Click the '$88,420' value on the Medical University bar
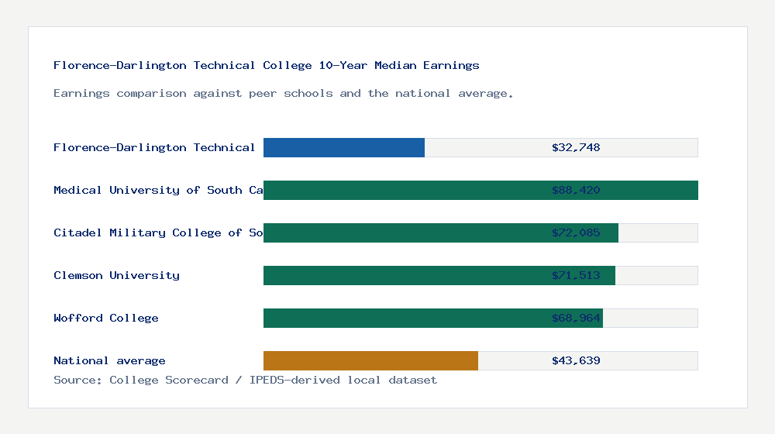The width and height of the screenshot is (775, 434). (576, 190)
